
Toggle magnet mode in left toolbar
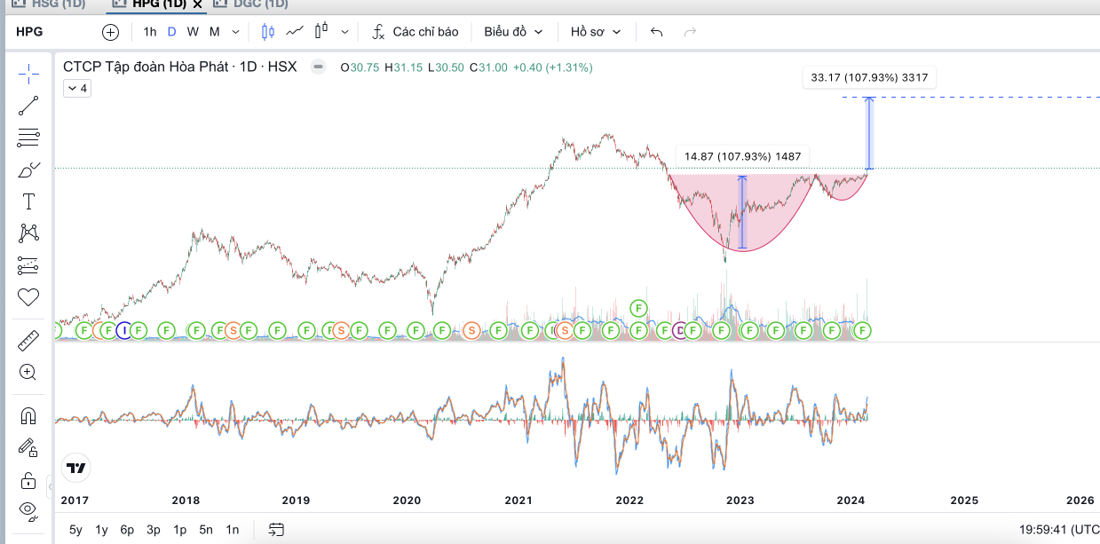(x=28, y=415)
